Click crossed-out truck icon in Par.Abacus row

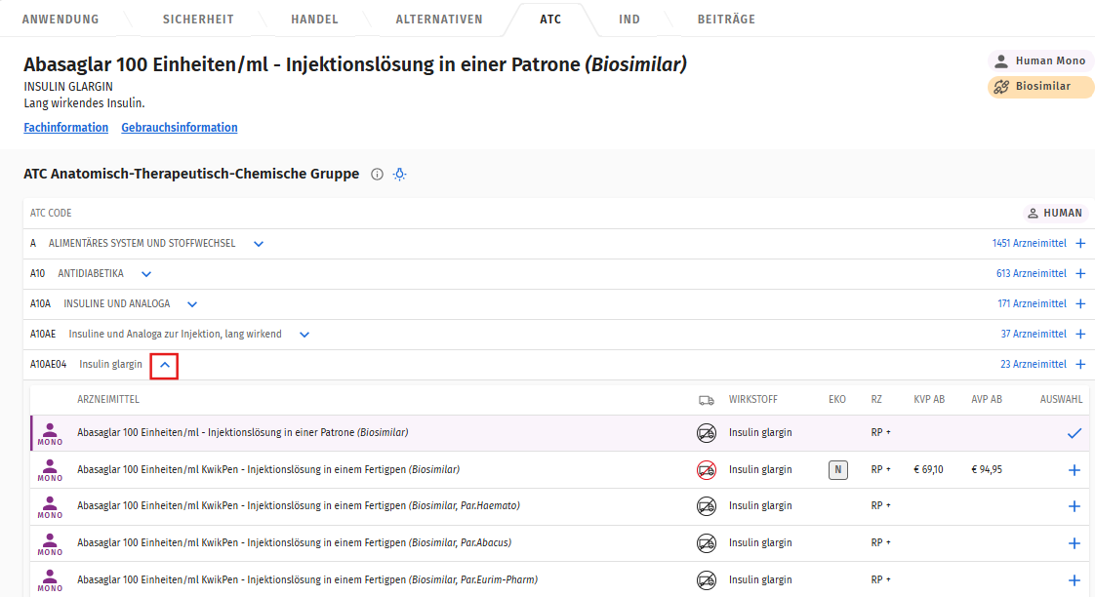[x=707, y=543]
